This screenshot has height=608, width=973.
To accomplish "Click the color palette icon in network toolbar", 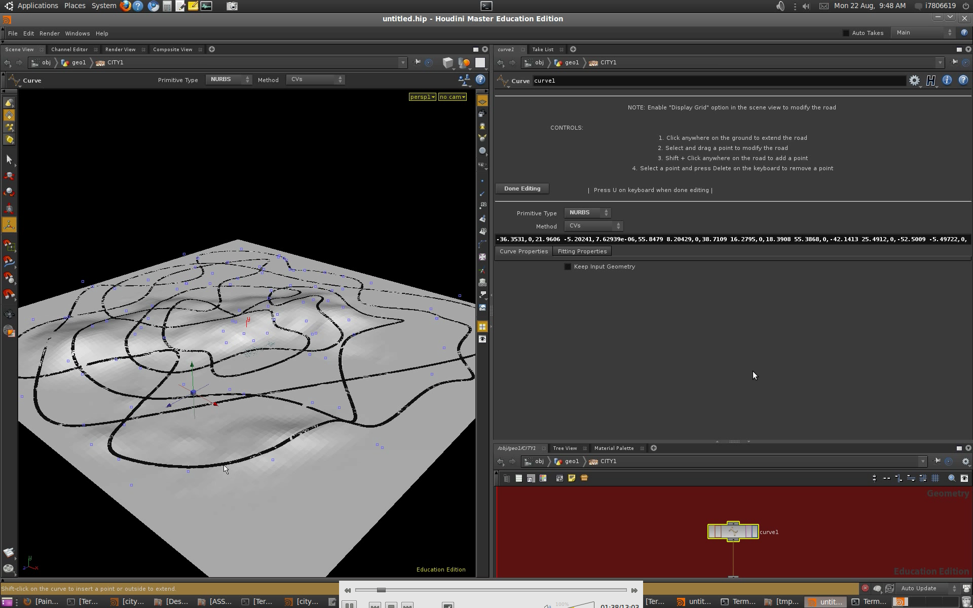I will tap(543, 478).
